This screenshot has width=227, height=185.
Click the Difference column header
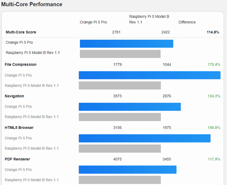(x=187, y=22)
